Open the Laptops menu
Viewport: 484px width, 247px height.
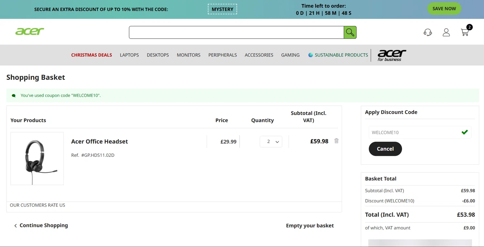[129, 55]
